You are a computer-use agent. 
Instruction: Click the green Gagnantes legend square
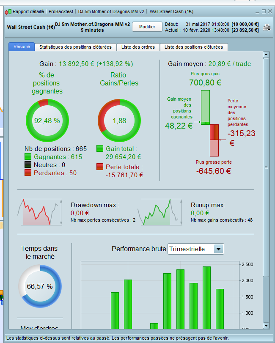(28, 156)
